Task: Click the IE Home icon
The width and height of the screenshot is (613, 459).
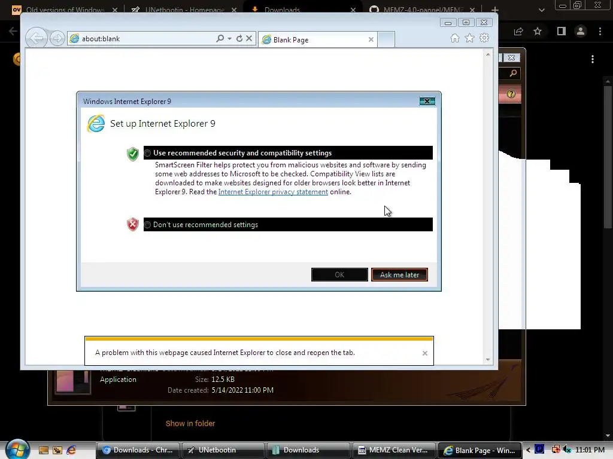Action: [x=455, y=38]
